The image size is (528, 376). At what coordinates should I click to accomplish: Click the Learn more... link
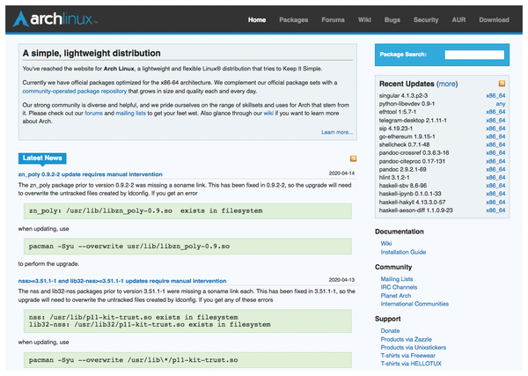pyautogui.click(x=337, y=132)
